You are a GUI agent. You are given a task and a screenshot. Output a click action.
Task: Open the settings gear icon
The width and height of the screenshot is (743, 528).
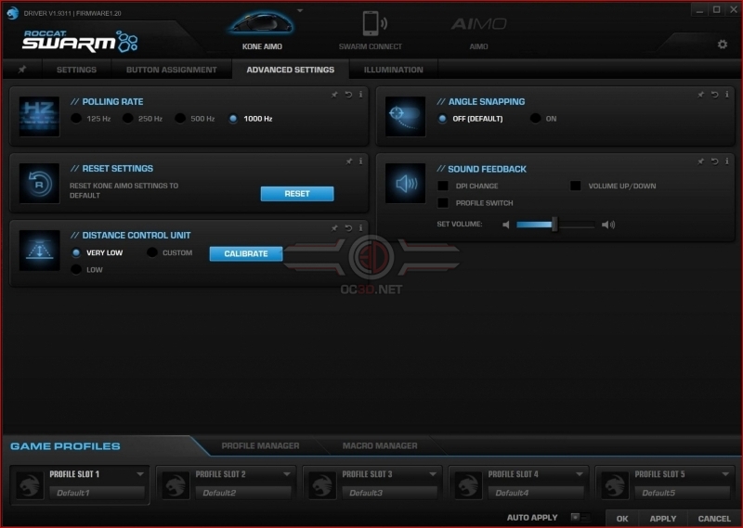(x=723, y=44)
